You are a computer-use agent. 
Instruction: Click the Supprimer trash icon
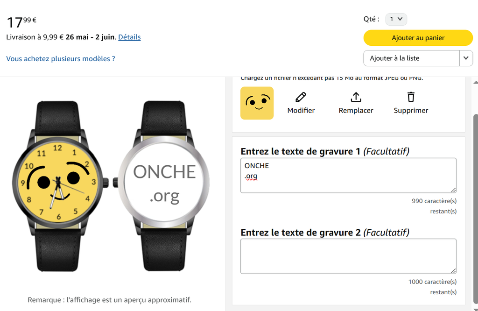click(x=411, y=97)
